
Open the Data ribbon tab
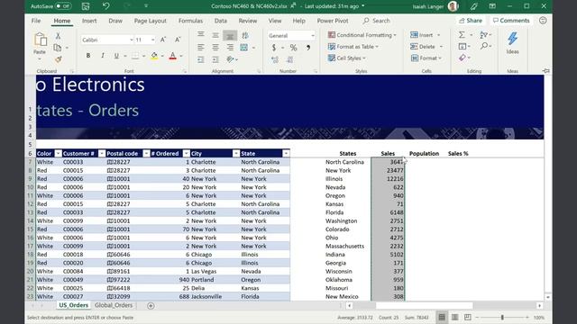pos(221,21)
